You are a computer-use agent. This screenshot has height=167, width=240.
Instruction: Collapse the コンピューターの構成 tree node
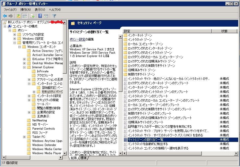[x=5, y=26]
